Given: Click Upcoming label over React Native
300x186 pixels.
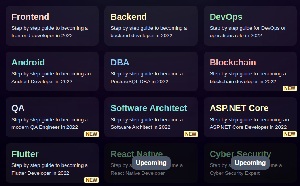Looking at the screenshot, I should (151, 163).
